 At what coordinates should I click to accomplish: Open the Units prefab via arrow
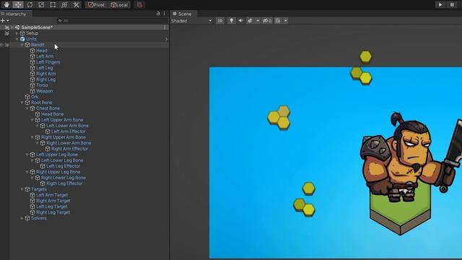pos(166,39)
